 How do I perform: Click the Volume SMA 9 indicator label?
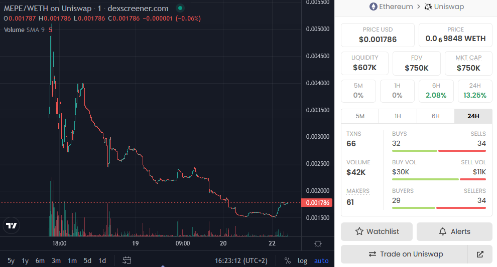(24, 30)
